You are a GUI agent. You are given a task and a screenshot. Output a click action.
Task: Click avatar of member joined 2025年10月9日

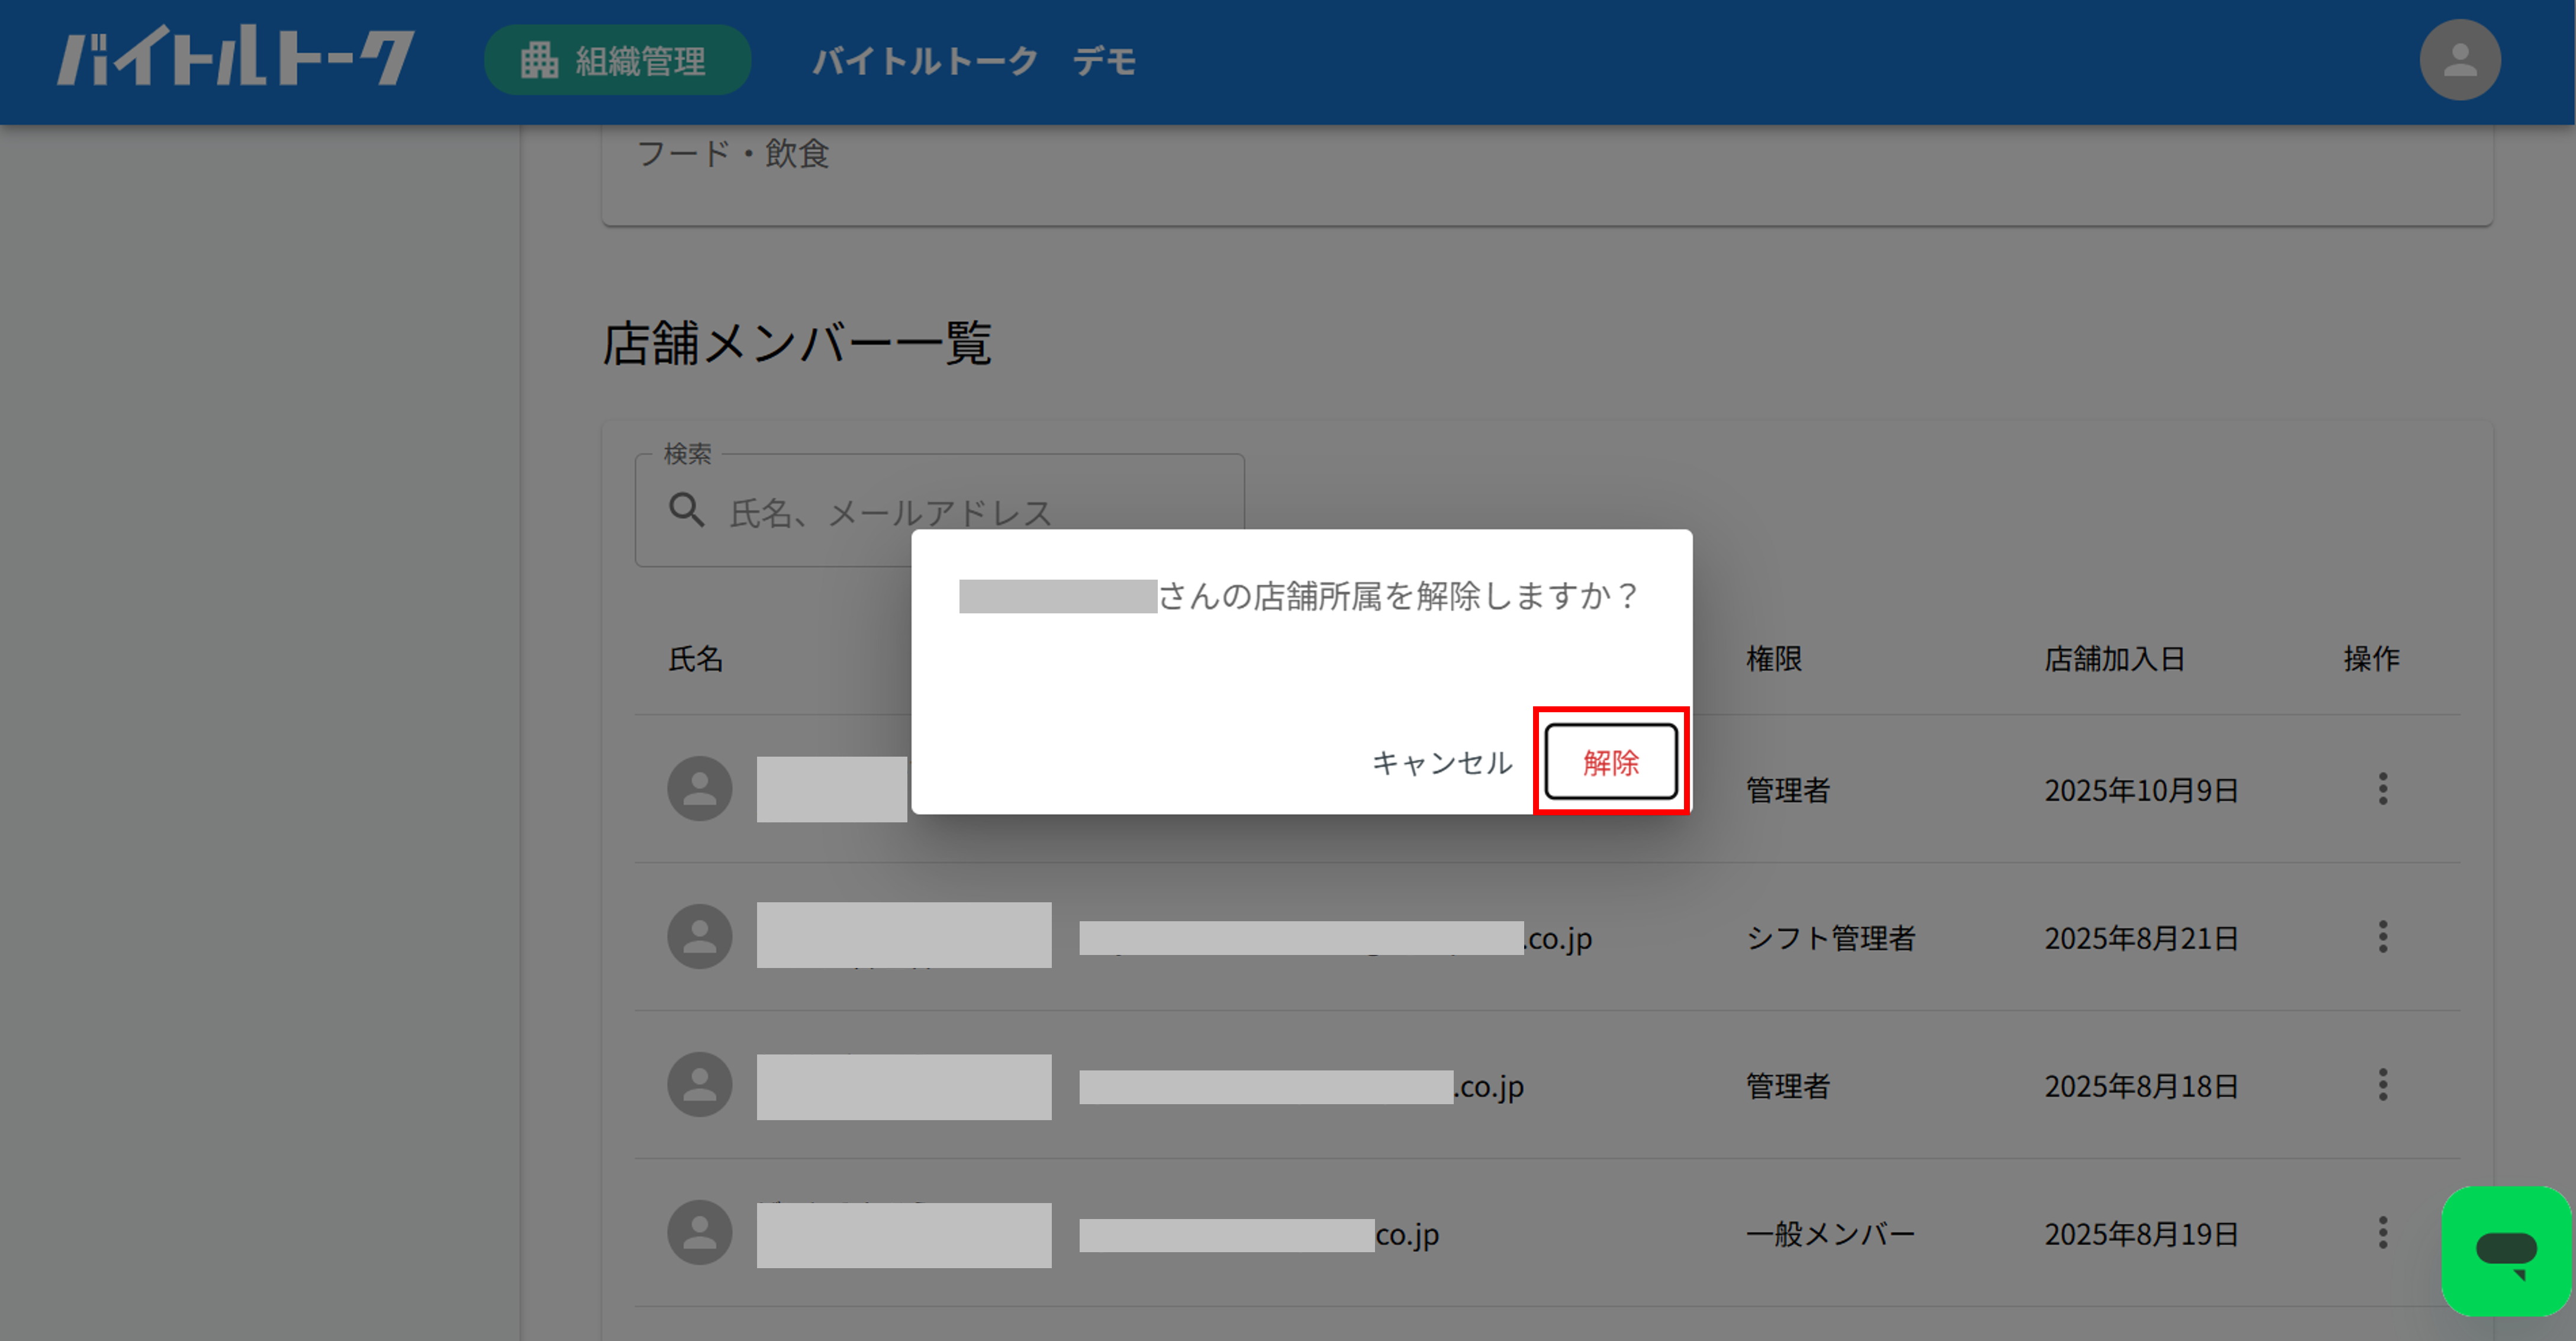[x=700, y=789]
